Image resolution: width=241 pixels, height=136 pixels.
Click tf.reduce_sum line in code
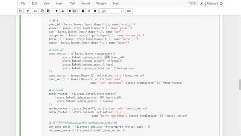click(99, 127)
